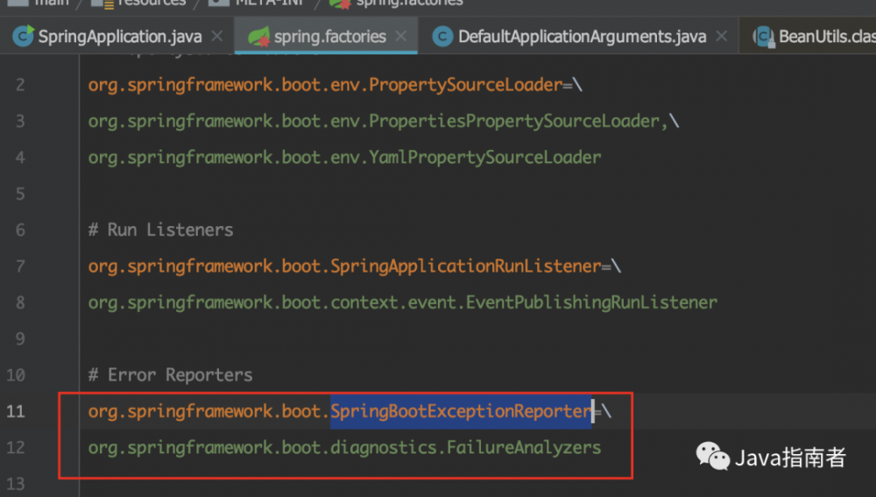Click the SpringApplication.java class icon
Viewport: 876px width, 497px height.
(23, 36)
